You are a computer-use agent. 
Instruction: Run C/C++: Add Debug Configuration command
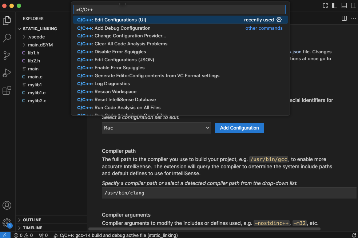180,28
